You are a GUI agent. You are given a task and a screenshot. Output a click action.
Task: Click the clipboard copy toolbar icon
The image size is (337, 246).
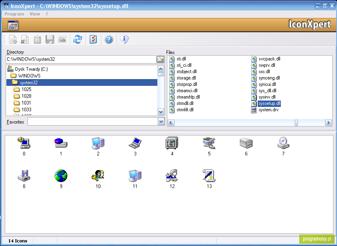[x=37, y=39]
